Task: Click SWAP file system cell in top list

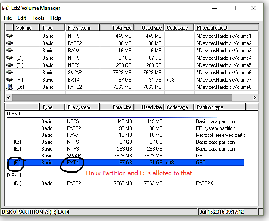Action: coord(75,73)
